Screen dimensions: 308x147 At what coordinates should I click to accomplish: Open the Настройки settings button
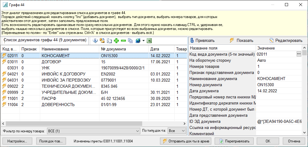click(17, 141)
